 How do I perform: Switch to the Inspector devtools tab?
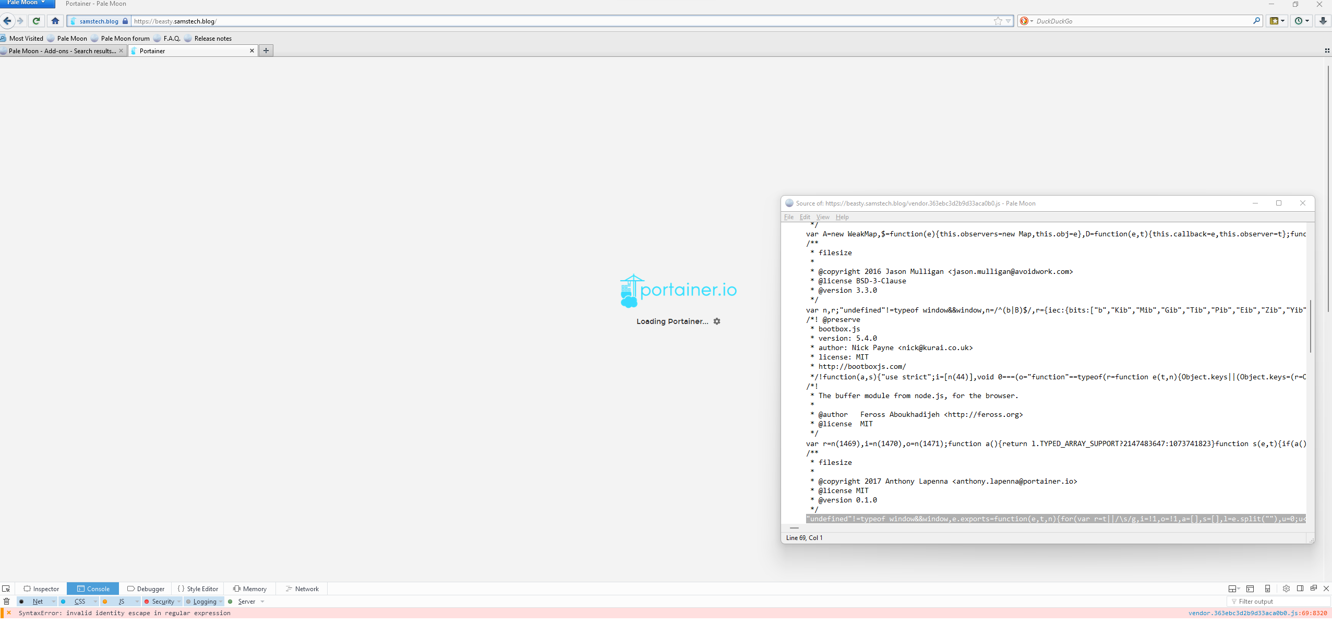point(41,589)
